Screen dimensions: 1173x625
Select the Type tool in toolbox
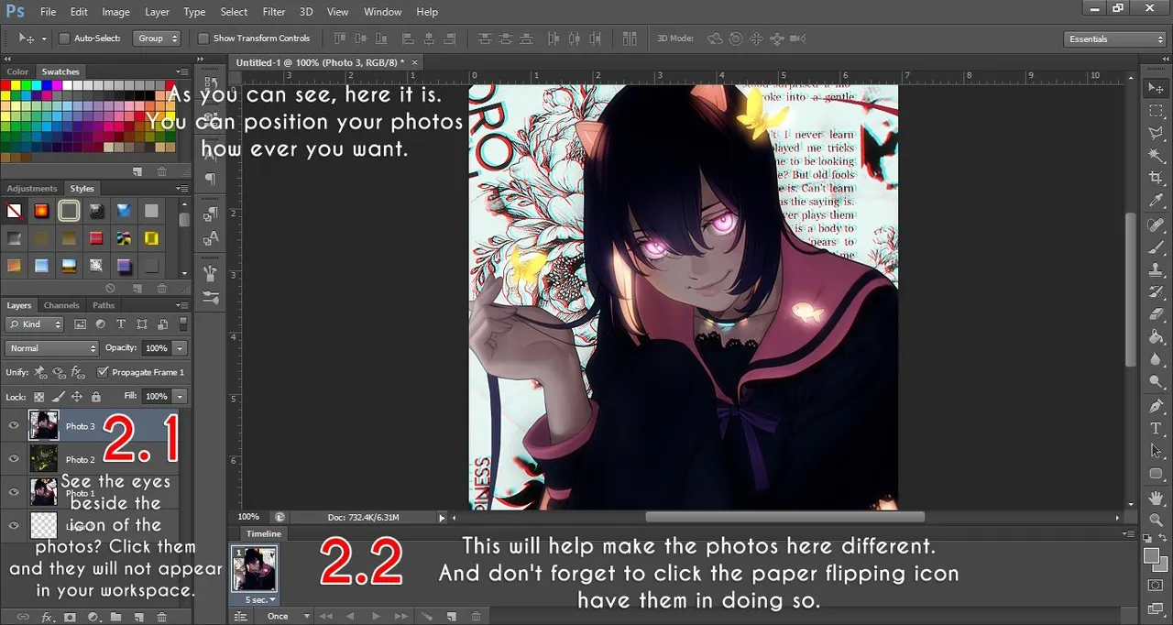click(1156, 429)
